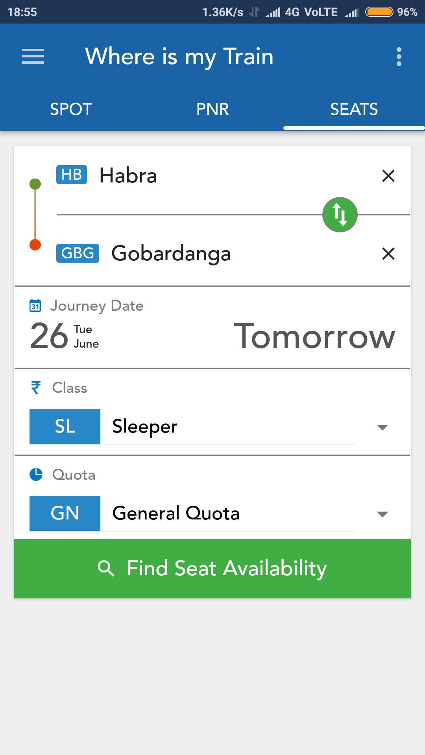Tap the Journey Date calendar icon
Image resolution: width=425 pixels, height=755 pixels.
pos(35,306)
